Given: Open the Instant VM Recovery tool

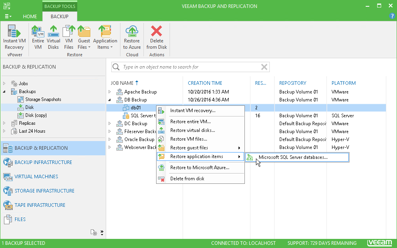Looking at the screenshot, I should [14, 38].
